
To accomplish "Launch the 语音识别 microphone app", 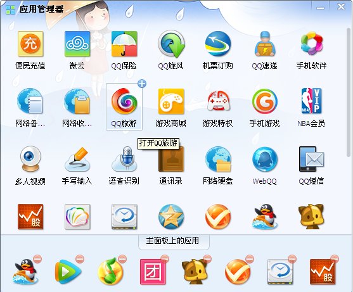I will point(124,159).
